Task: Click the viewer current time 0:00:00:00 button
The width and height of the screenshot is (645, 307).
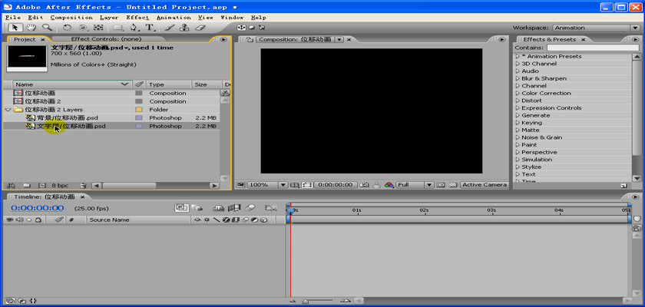Action: 336,185
